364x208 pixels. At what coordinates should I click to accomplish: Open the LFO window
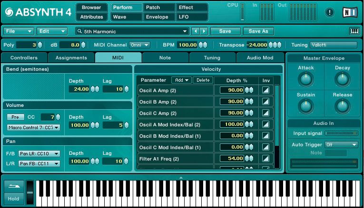coord(192,17)
